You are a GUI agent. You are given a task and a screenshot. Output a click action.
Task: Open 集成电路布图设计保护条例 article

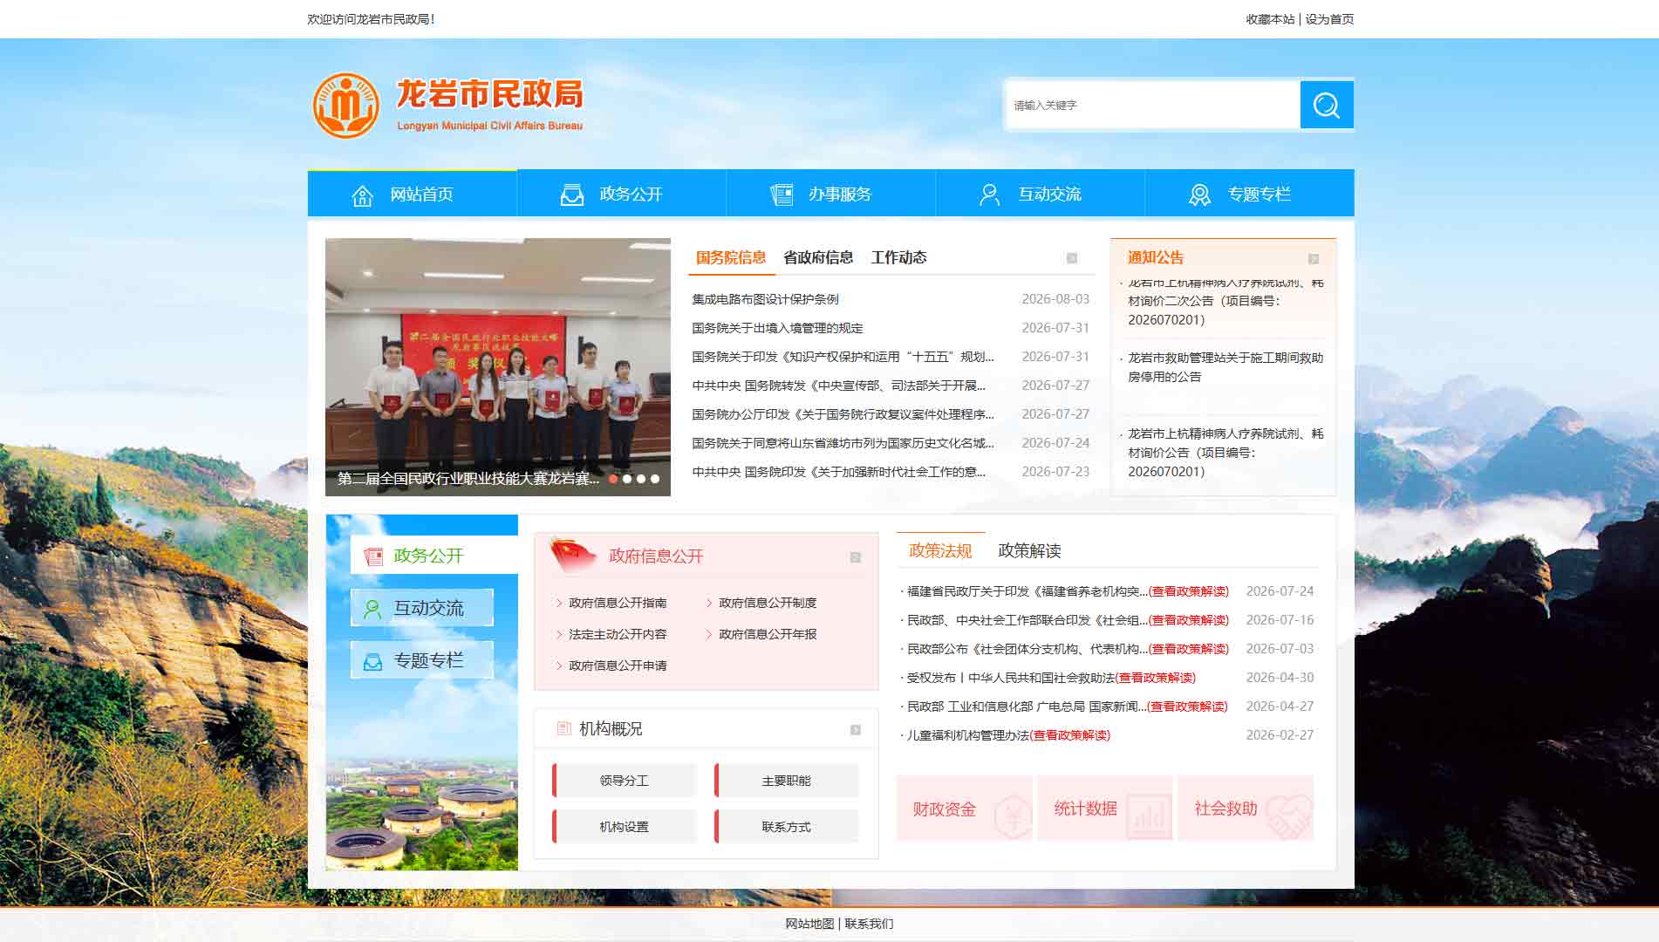coord(765,299)
